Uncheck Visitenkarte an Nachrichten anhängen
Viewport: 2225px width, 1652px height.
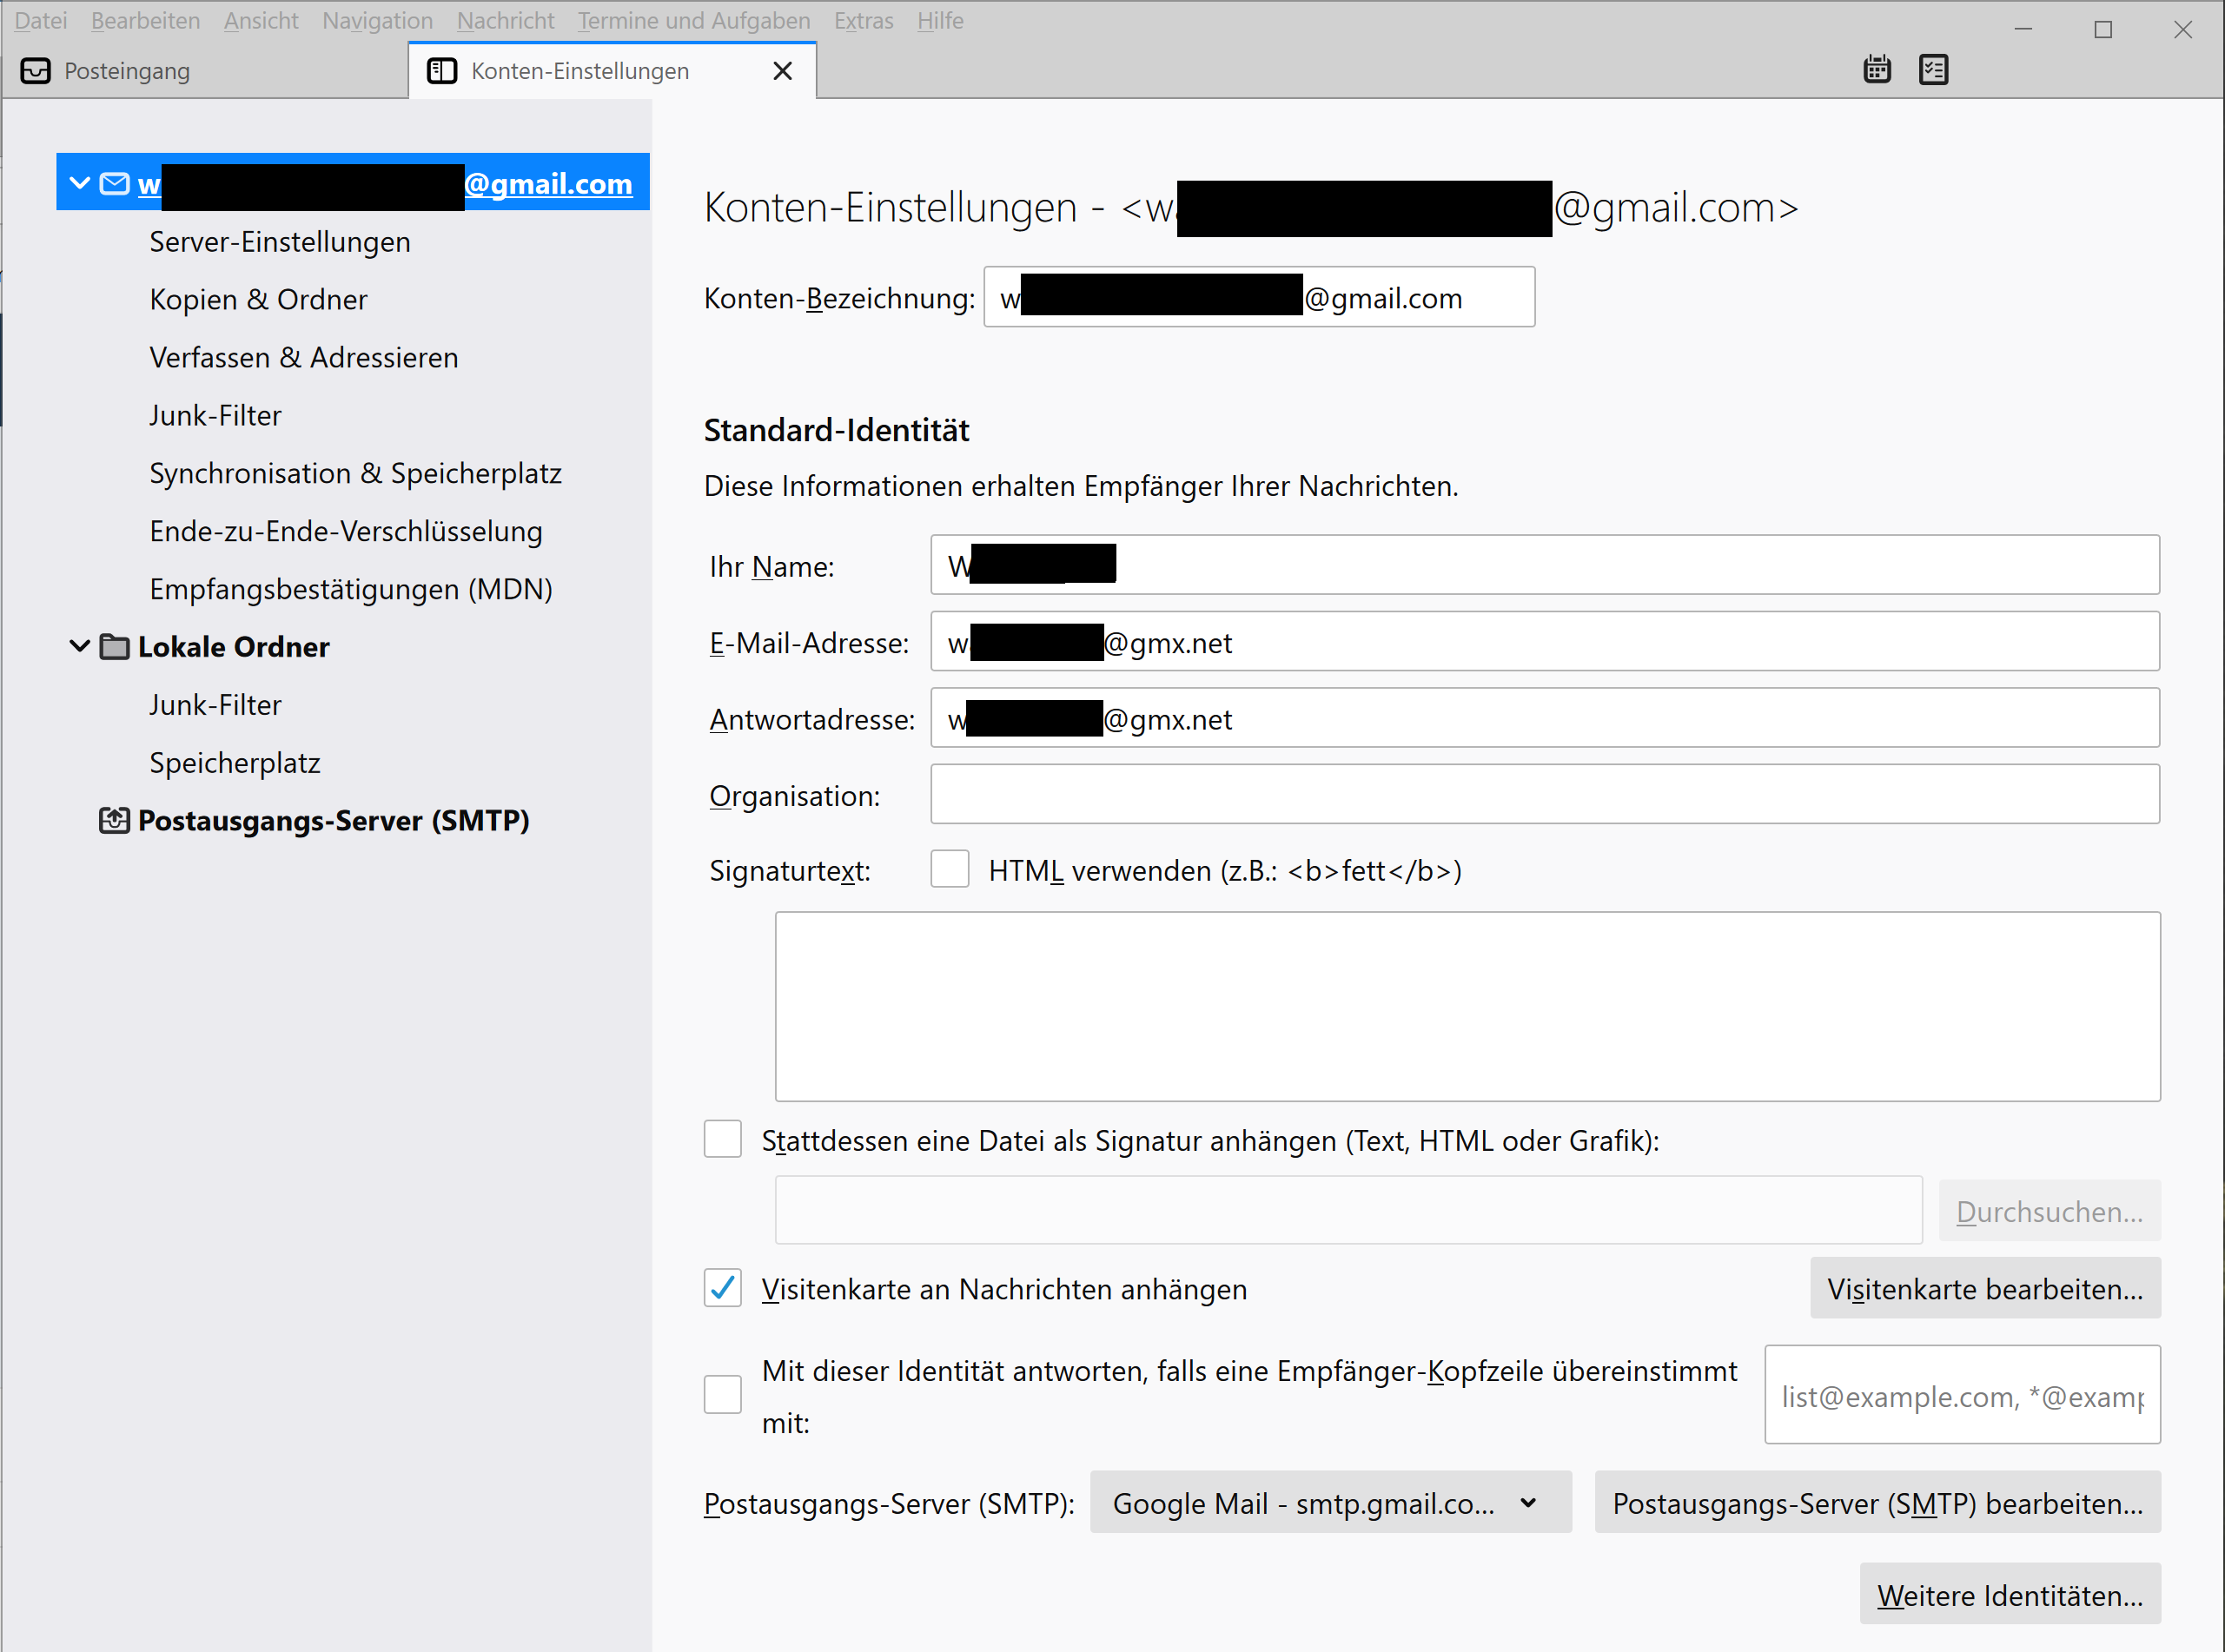[x=722, y=1288]
